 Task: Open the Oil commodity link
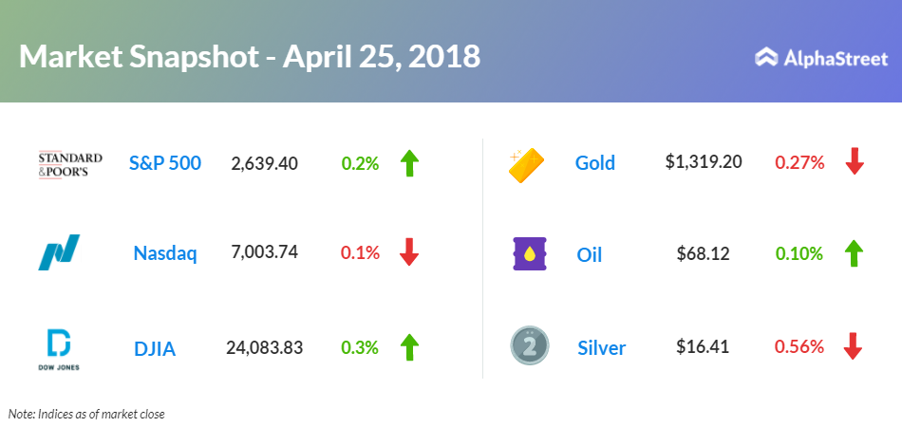click(x=589, y=254)
